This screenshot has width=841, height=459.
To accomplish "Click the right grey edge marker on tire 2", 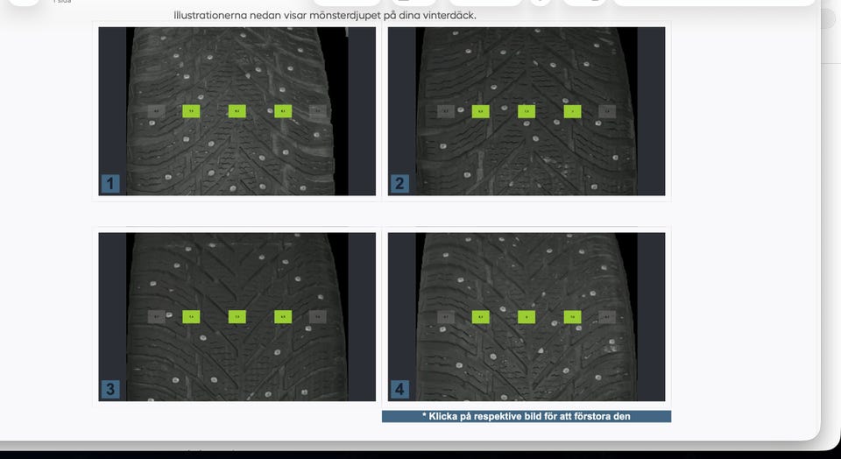I will pyautogui.click(x=607, y=111).
